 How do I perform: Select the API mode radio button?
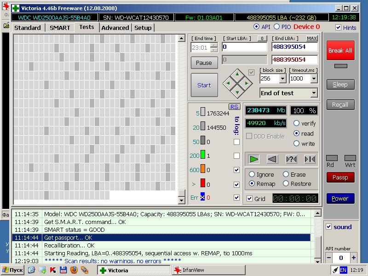256,27
